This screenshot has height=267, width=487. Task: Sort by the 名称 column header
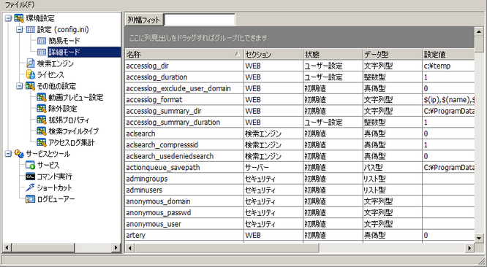[x=184, y=55]
